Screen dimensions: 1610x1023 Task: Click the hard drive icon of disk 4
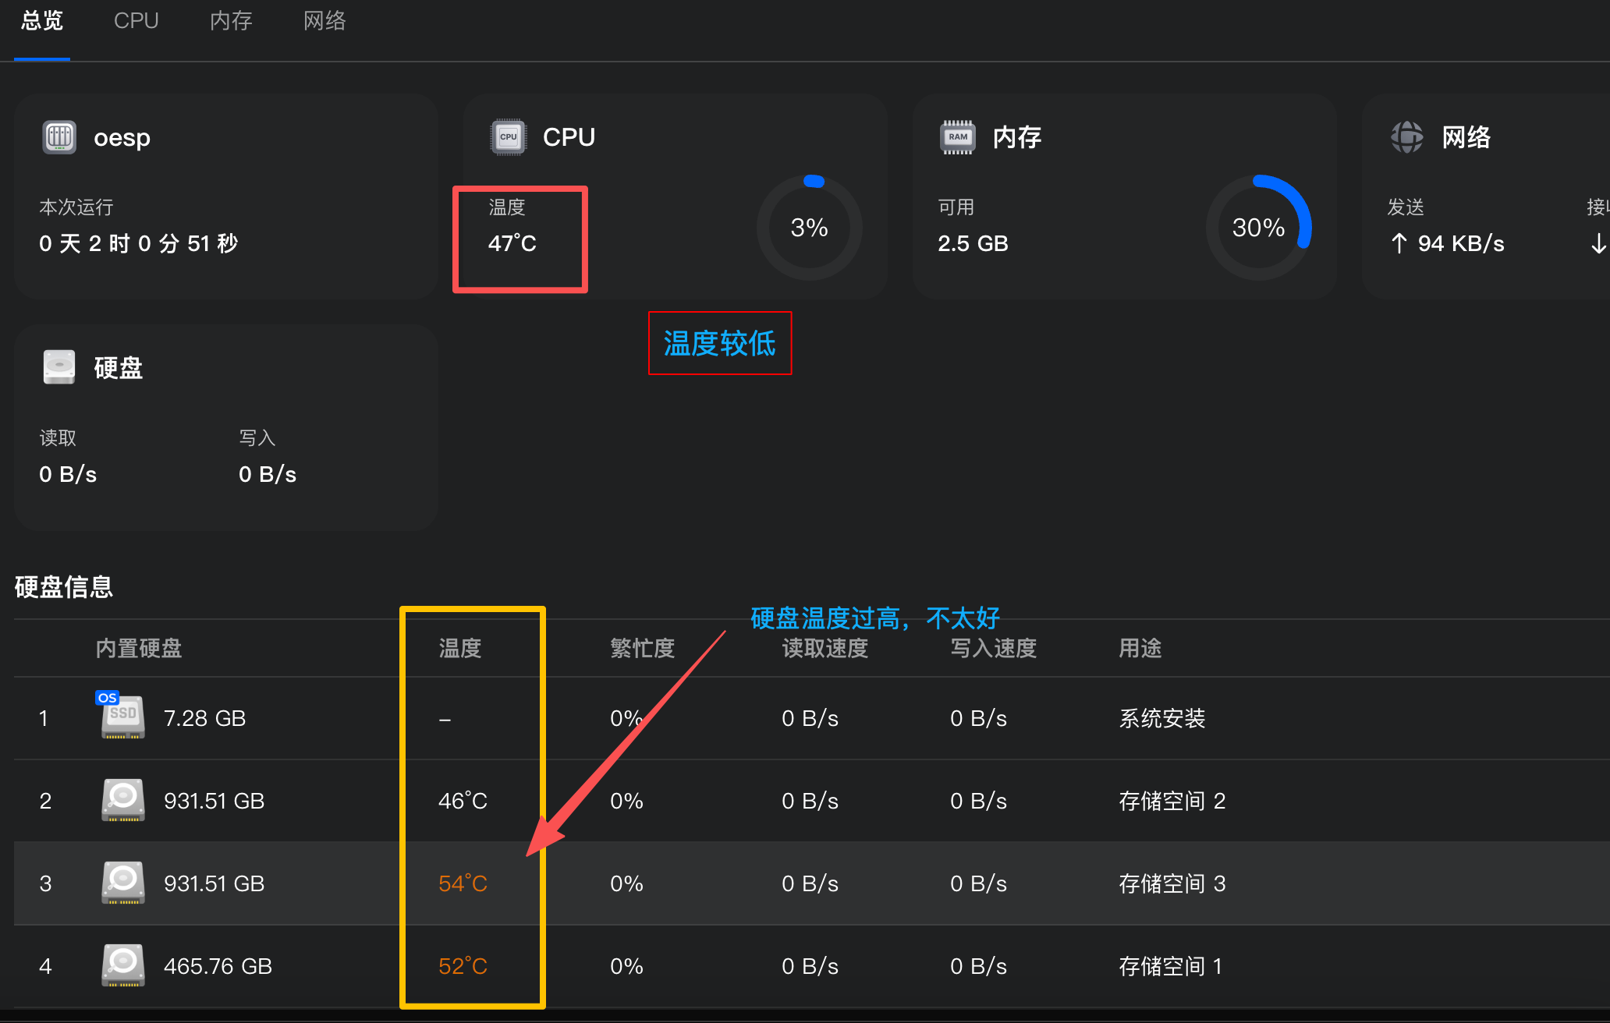(122, 965)
